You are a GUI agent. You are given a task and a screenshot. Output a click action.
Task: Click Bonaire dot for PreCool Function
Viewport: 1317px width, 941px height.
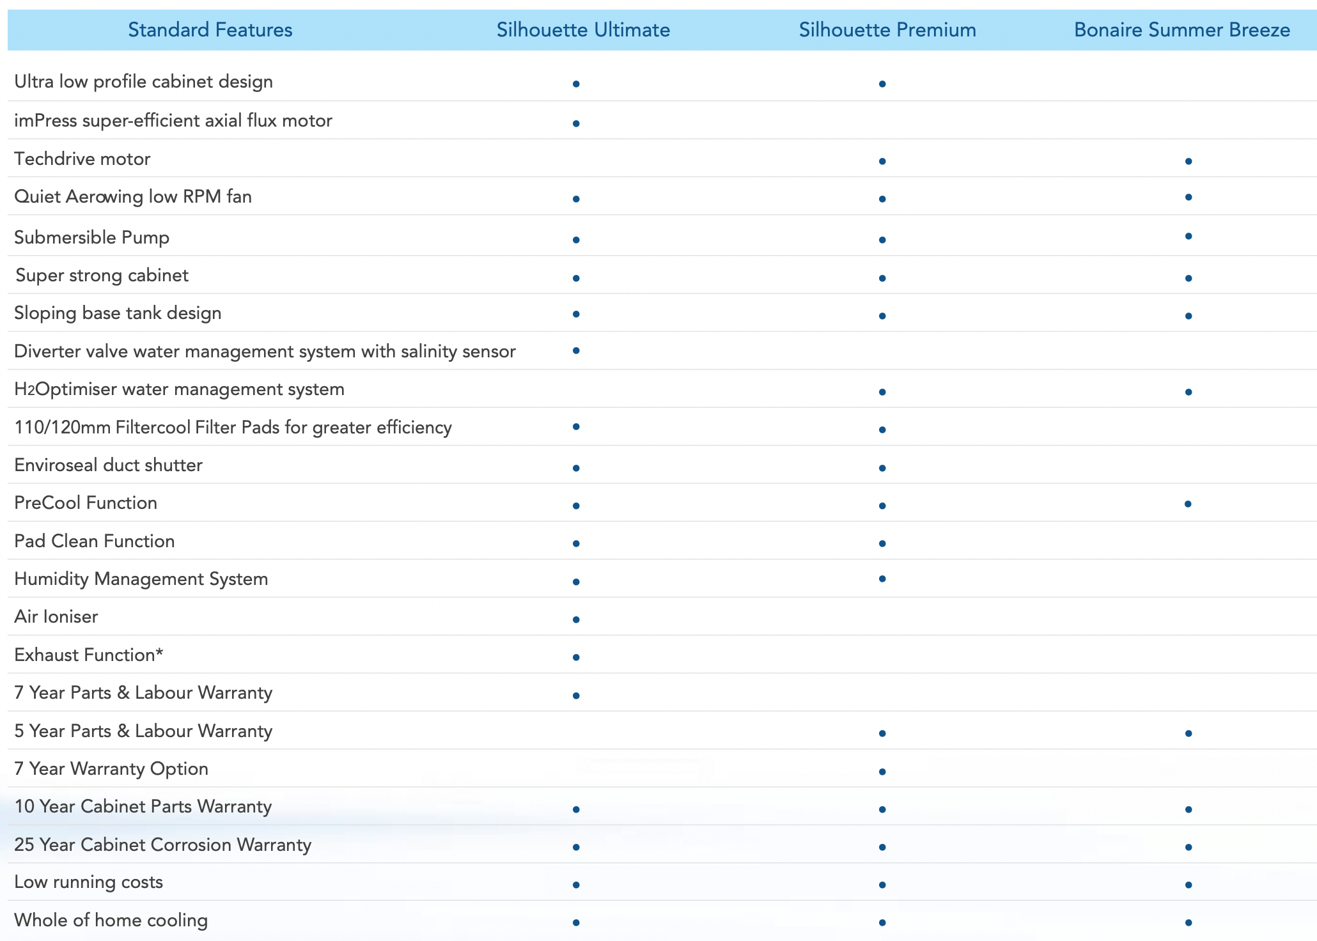click(1188, 504)
